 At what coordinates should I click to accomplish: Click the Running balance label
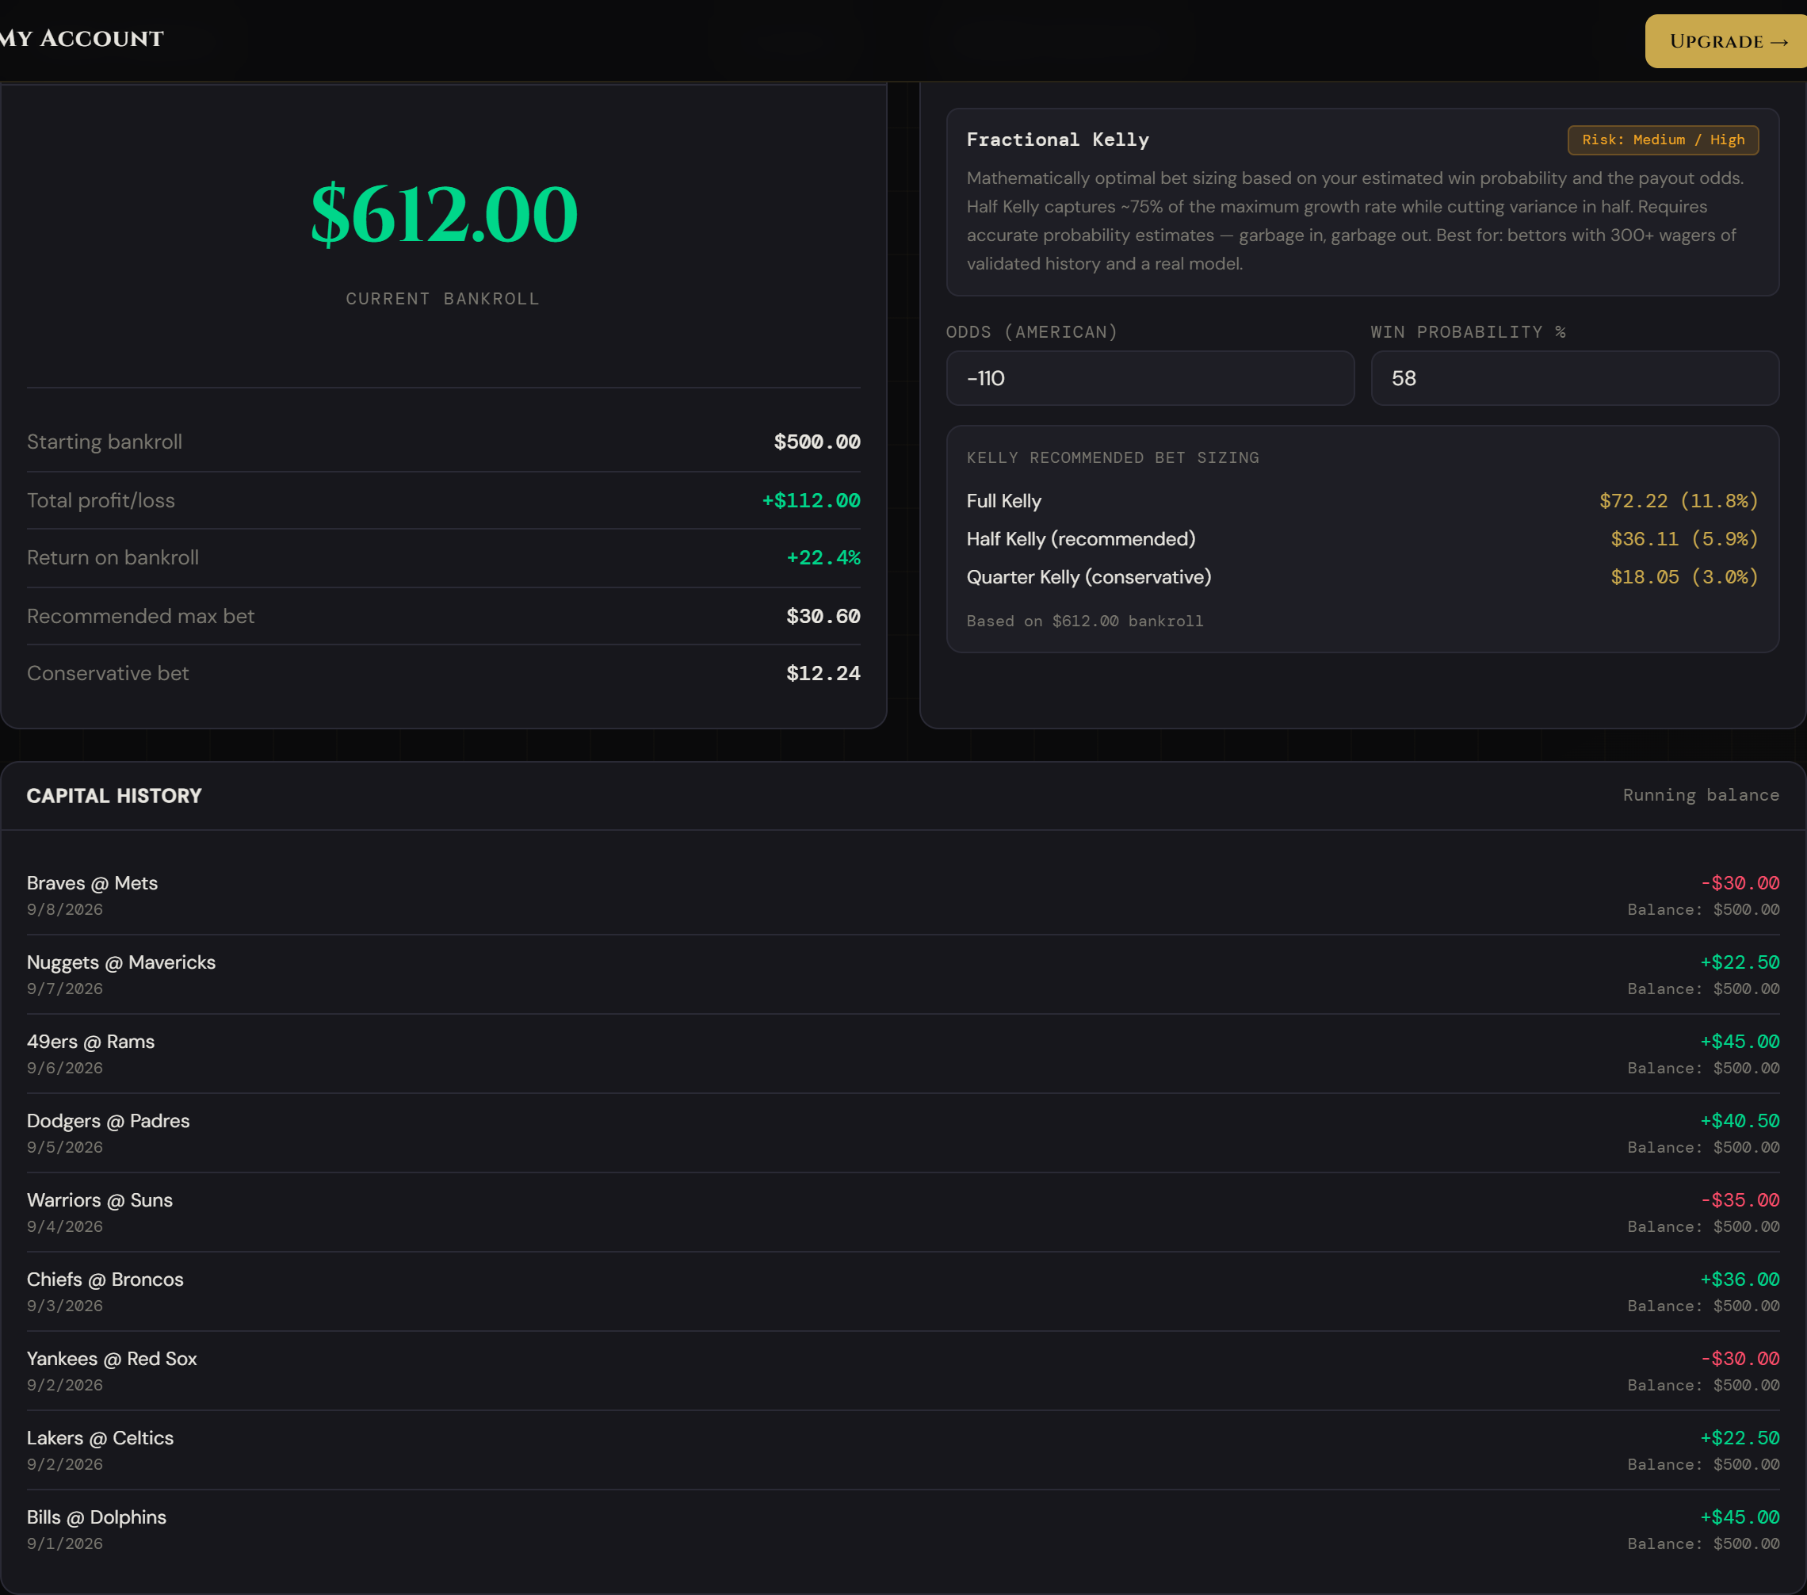pos(1701,795)
